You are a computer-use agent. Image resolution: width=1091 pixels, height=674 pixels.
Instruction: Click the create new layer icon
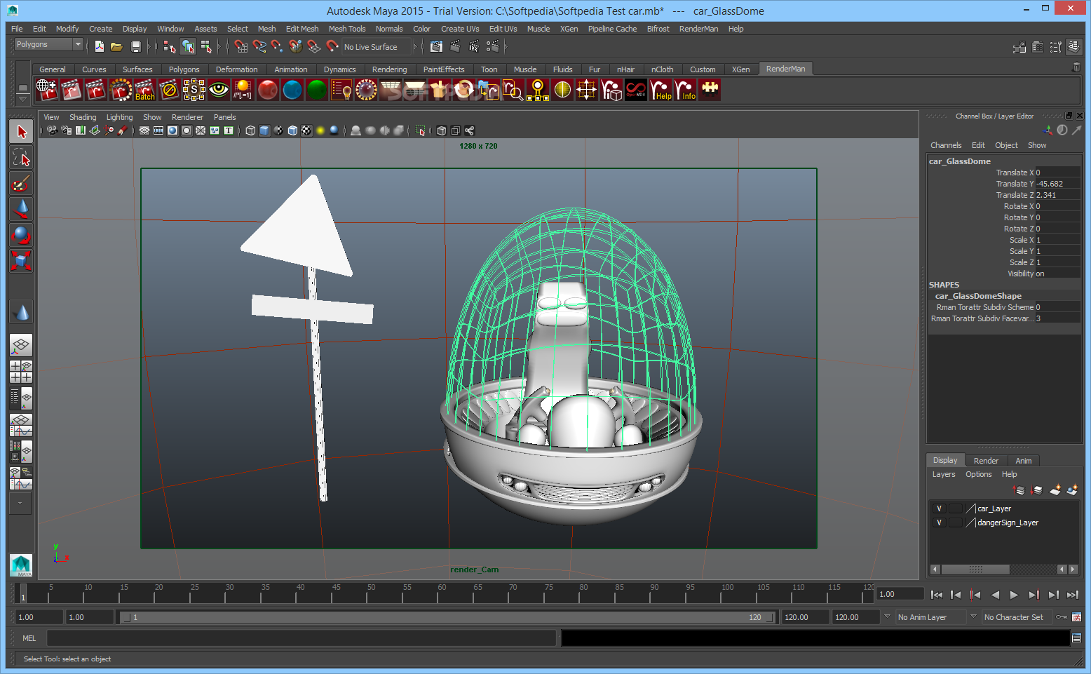click(x=1055, y=490)
